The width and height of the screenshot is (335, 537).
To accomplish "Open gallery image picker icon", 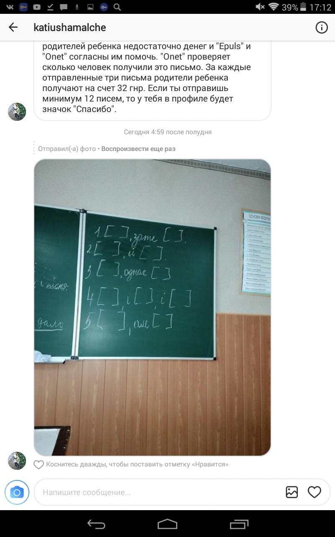I will [x=292, y=492].
